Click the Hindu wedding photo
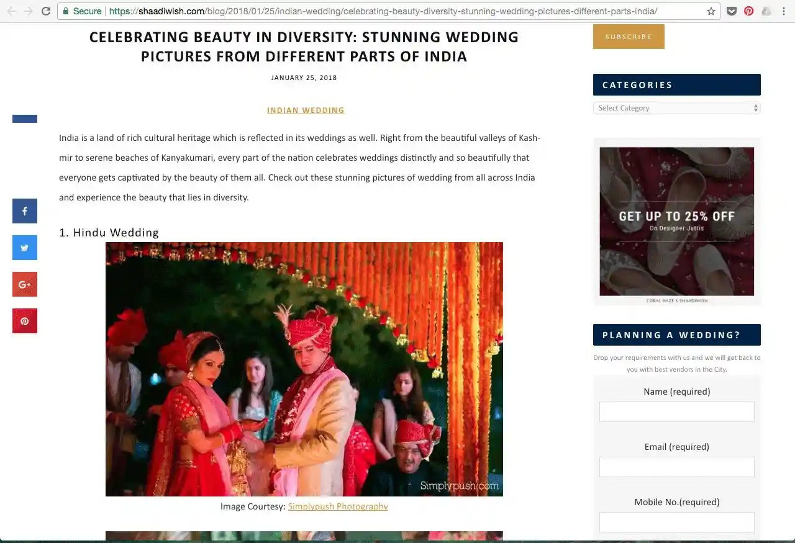The width and height of the screenshot is (795, 543). (304, 369)
